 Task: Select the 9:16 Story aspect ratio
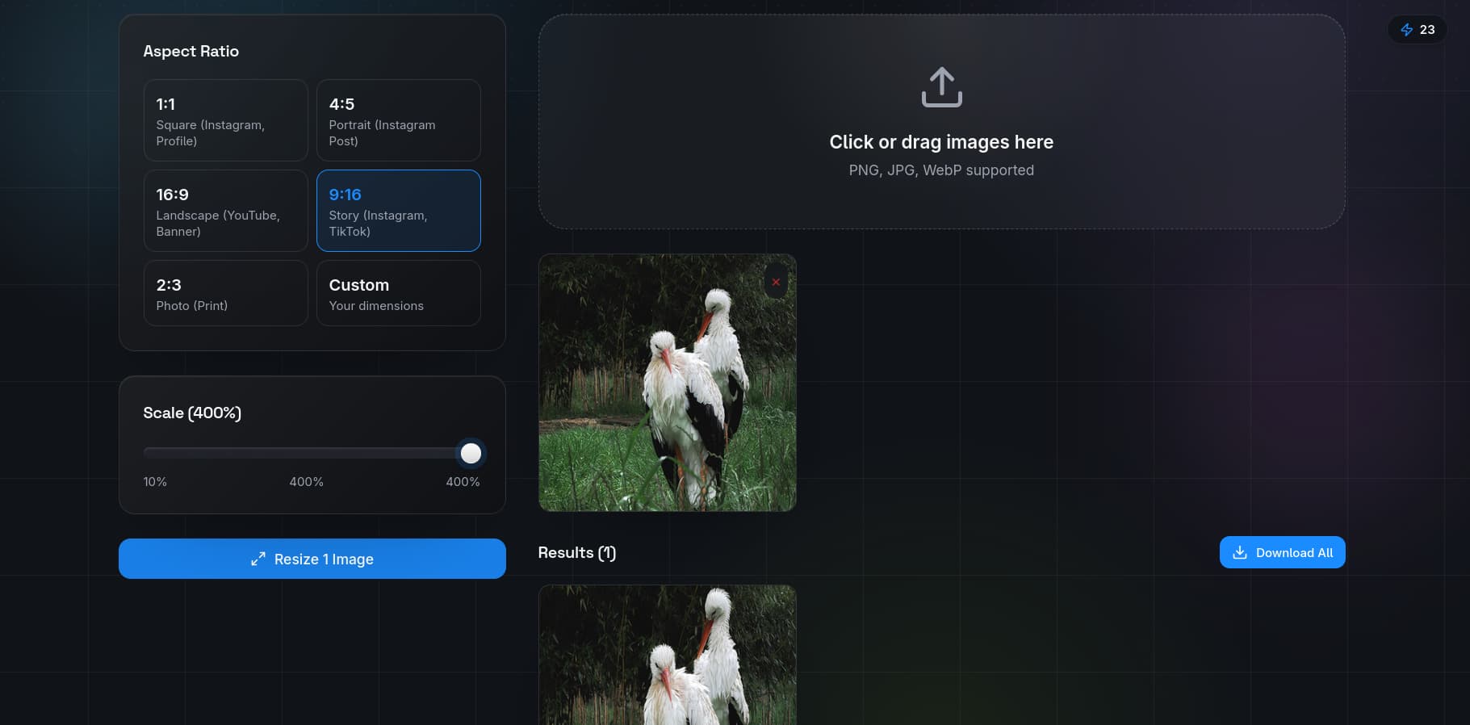click(x=398, y=211)
